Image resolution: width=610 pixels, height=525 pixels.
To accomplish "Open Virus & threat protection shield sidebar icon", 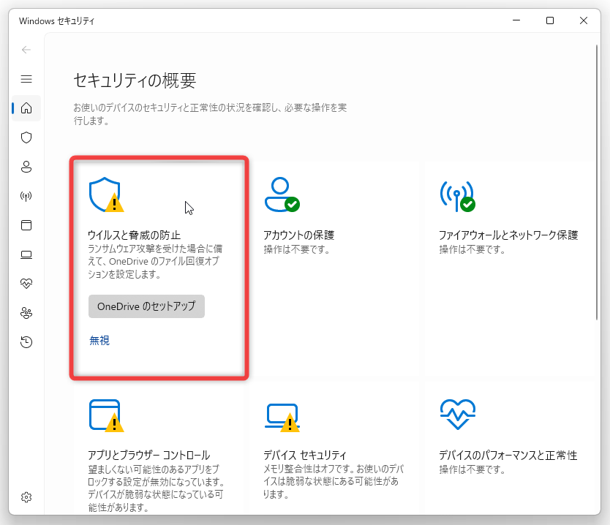I will coord(26,137).
